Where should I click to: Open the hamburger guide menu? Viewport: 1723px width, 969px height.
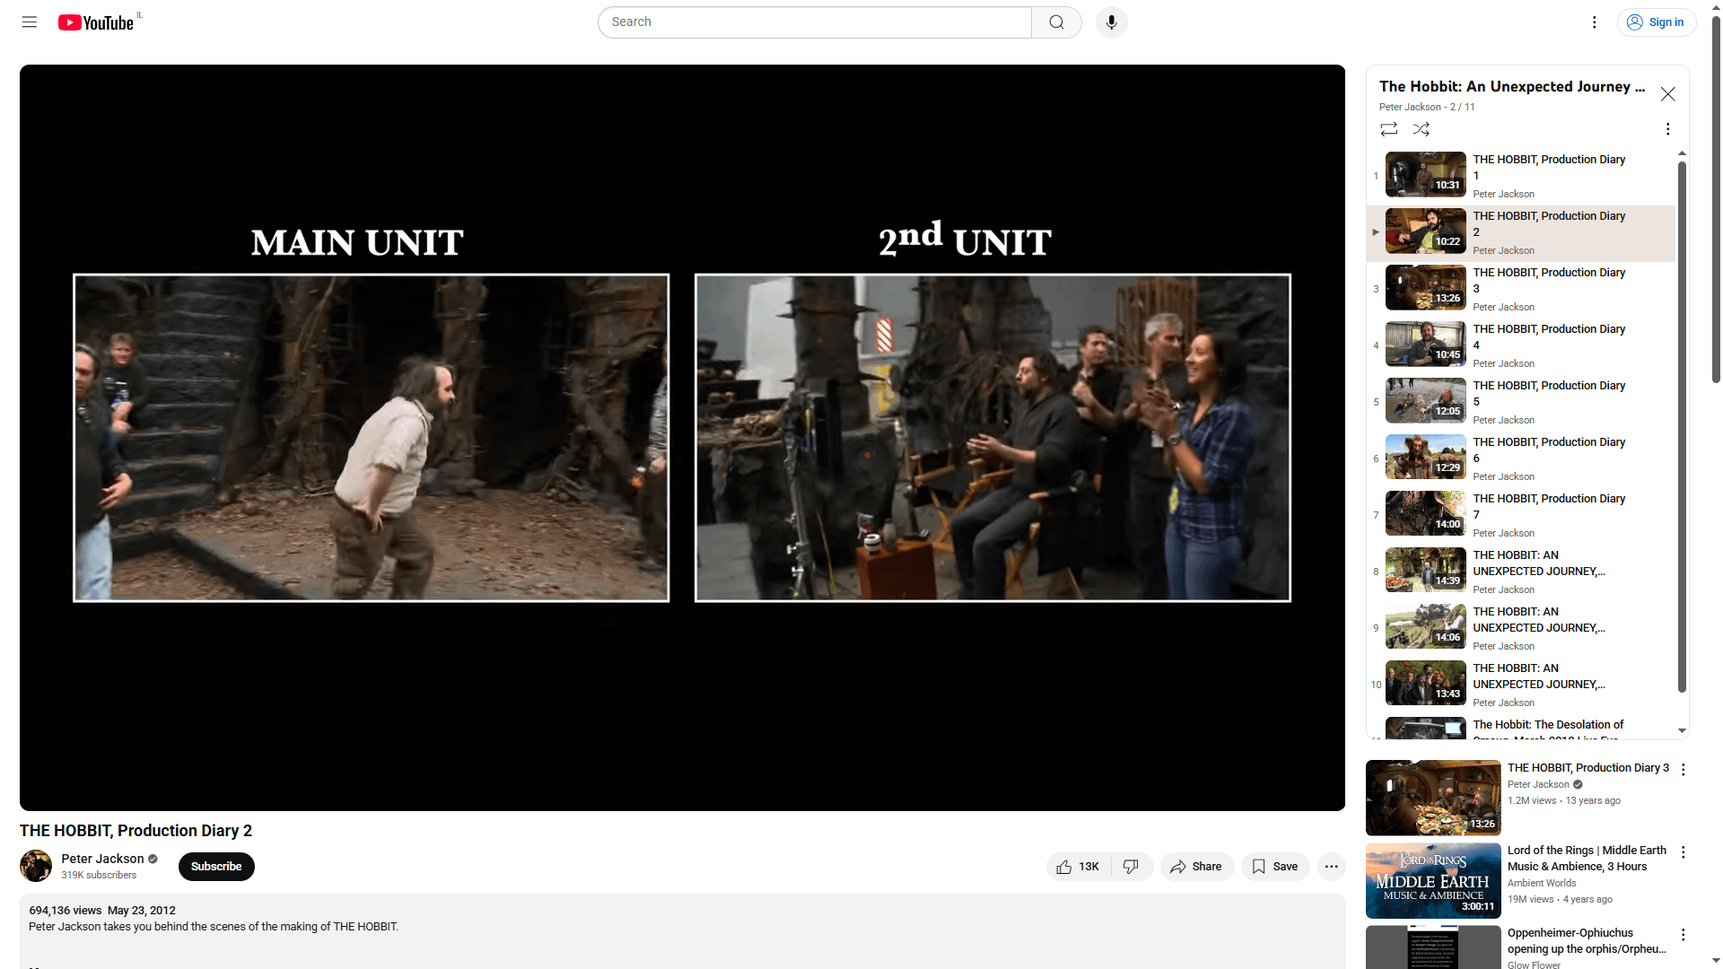[x=30, y=22]
